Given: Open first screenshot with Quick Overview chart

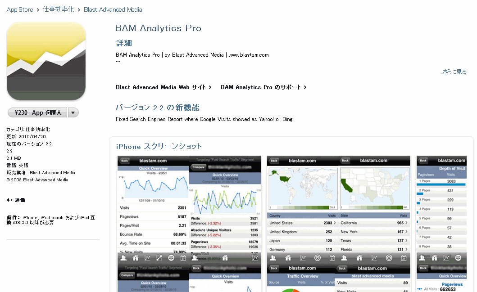Looking at the screenshot, I should (189, 224).
